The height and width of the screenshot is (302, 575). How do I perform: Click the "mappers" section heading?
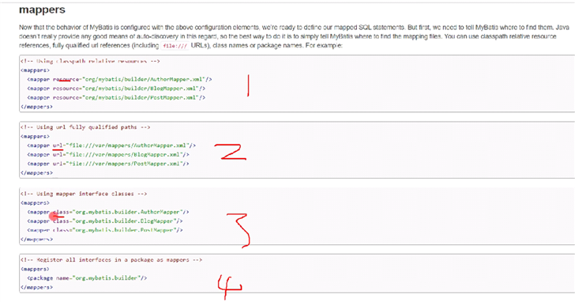(x=42, y=10)
